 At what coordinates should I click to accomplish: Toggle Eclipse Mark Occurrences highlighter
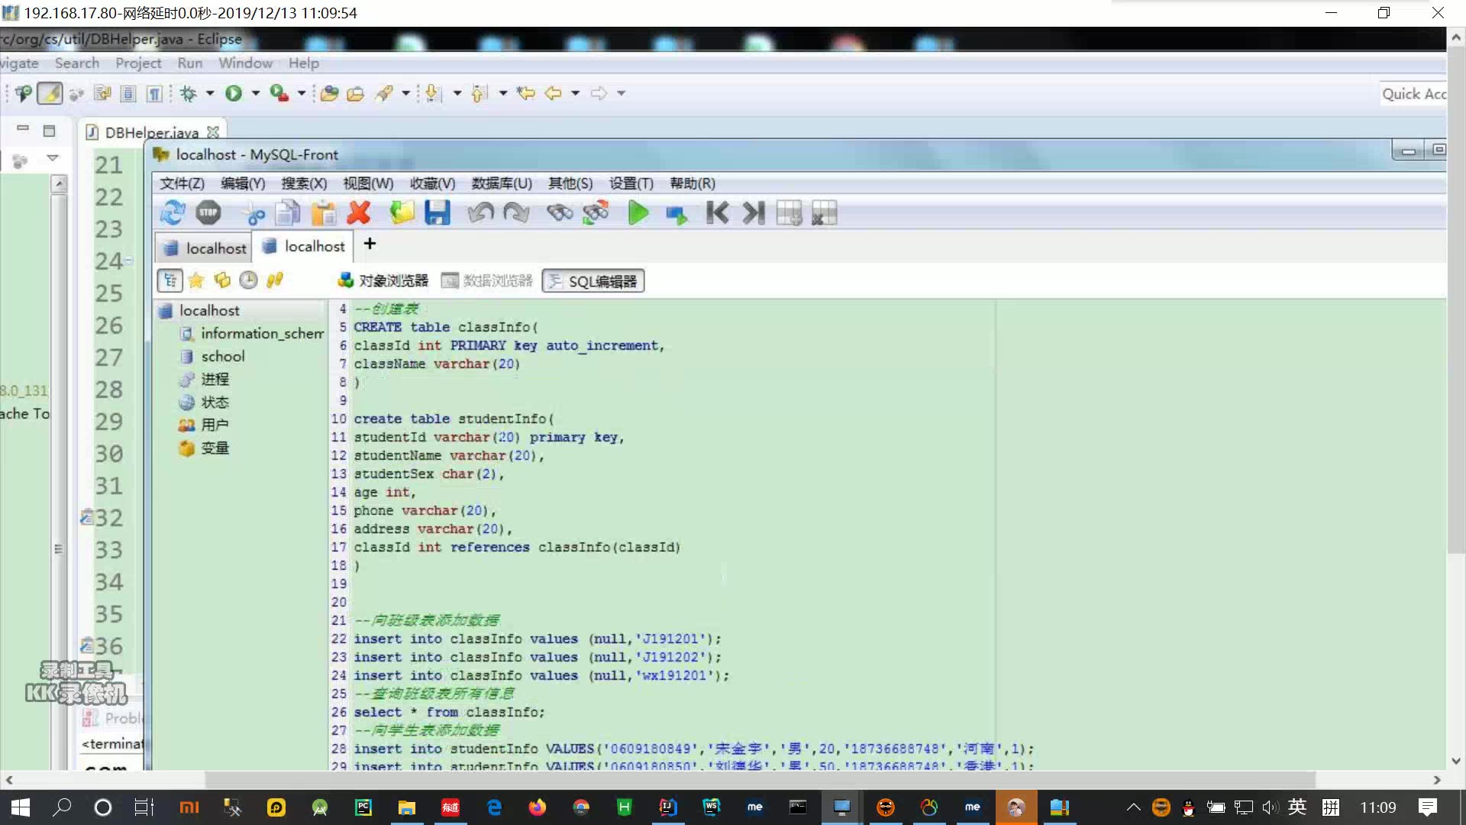[50, 93]
